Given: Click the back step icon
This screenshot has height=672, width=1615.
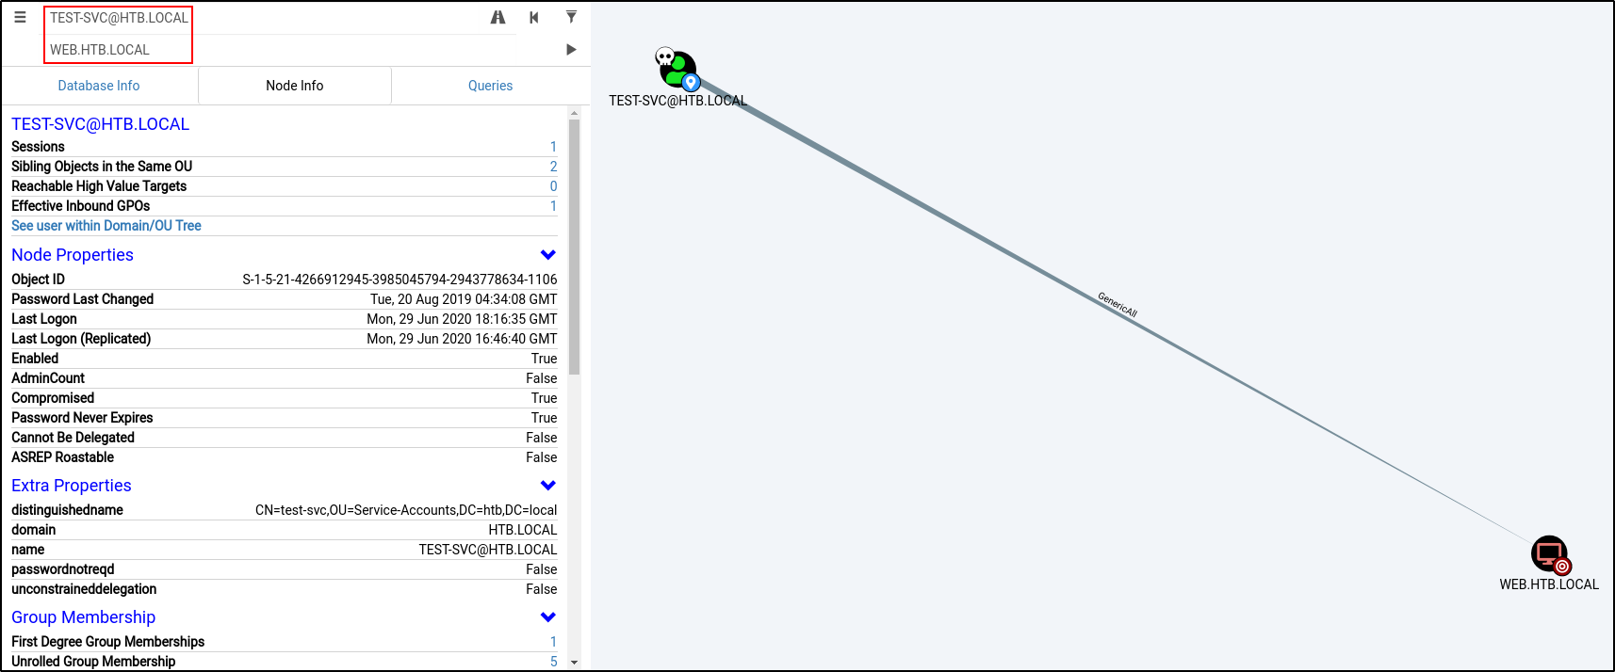Looking at the screenshot, I should click(534, 18).
